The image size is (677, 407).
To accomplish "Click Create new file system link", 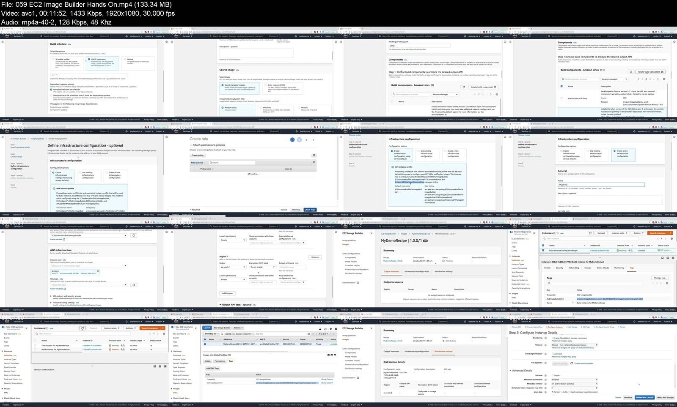I will pyautogui.click(x=584, y=363).
